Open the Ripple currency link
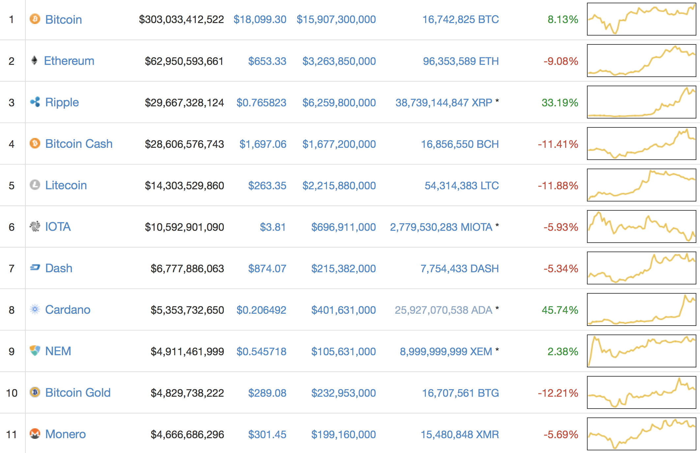This screenshot has height=453, width=700. 62,102
